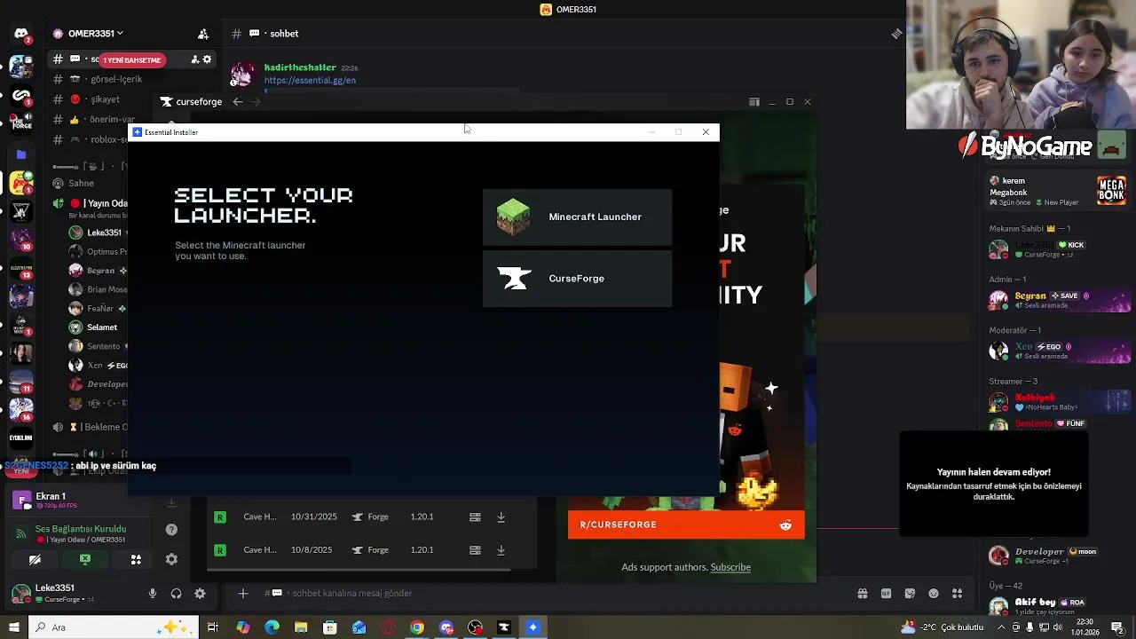The height and width of the screenshot is (639, 1136).
Task: Show hidden system tray icons
Action: [1001, 627]
